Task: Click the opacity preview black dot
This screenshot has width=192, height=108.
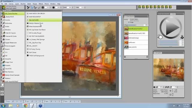Action: click(x=53, y=7)
